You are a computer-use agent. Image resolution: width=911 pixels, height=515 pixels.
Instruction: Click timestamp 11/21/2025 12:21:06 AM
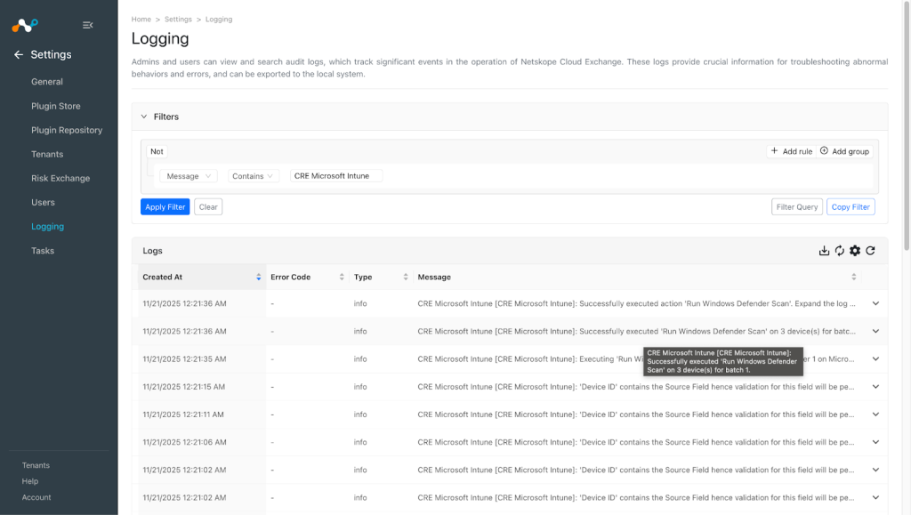tap(184, 442)
